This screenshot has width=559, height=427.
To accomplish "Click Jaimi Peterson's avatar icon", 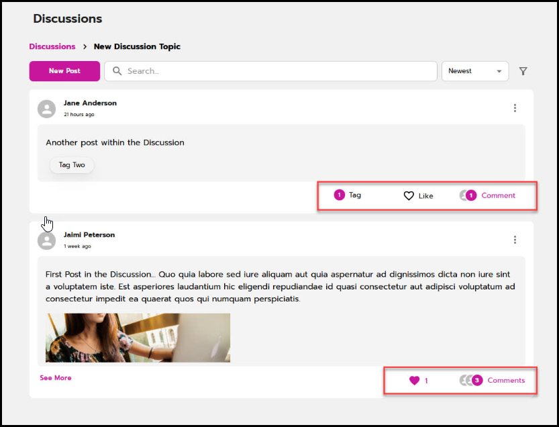I will pyautogui.click(x=46, y=240).
